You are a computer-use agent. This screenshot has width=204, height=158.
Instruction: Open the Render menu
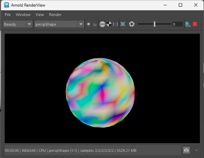(x=55, y=15)
